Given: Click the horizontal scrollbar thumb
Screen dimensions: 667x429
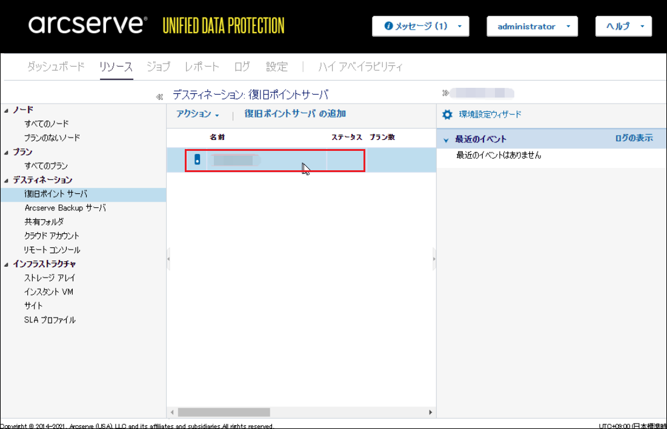Looking at the screenshot, I should [x=224, y=413].
